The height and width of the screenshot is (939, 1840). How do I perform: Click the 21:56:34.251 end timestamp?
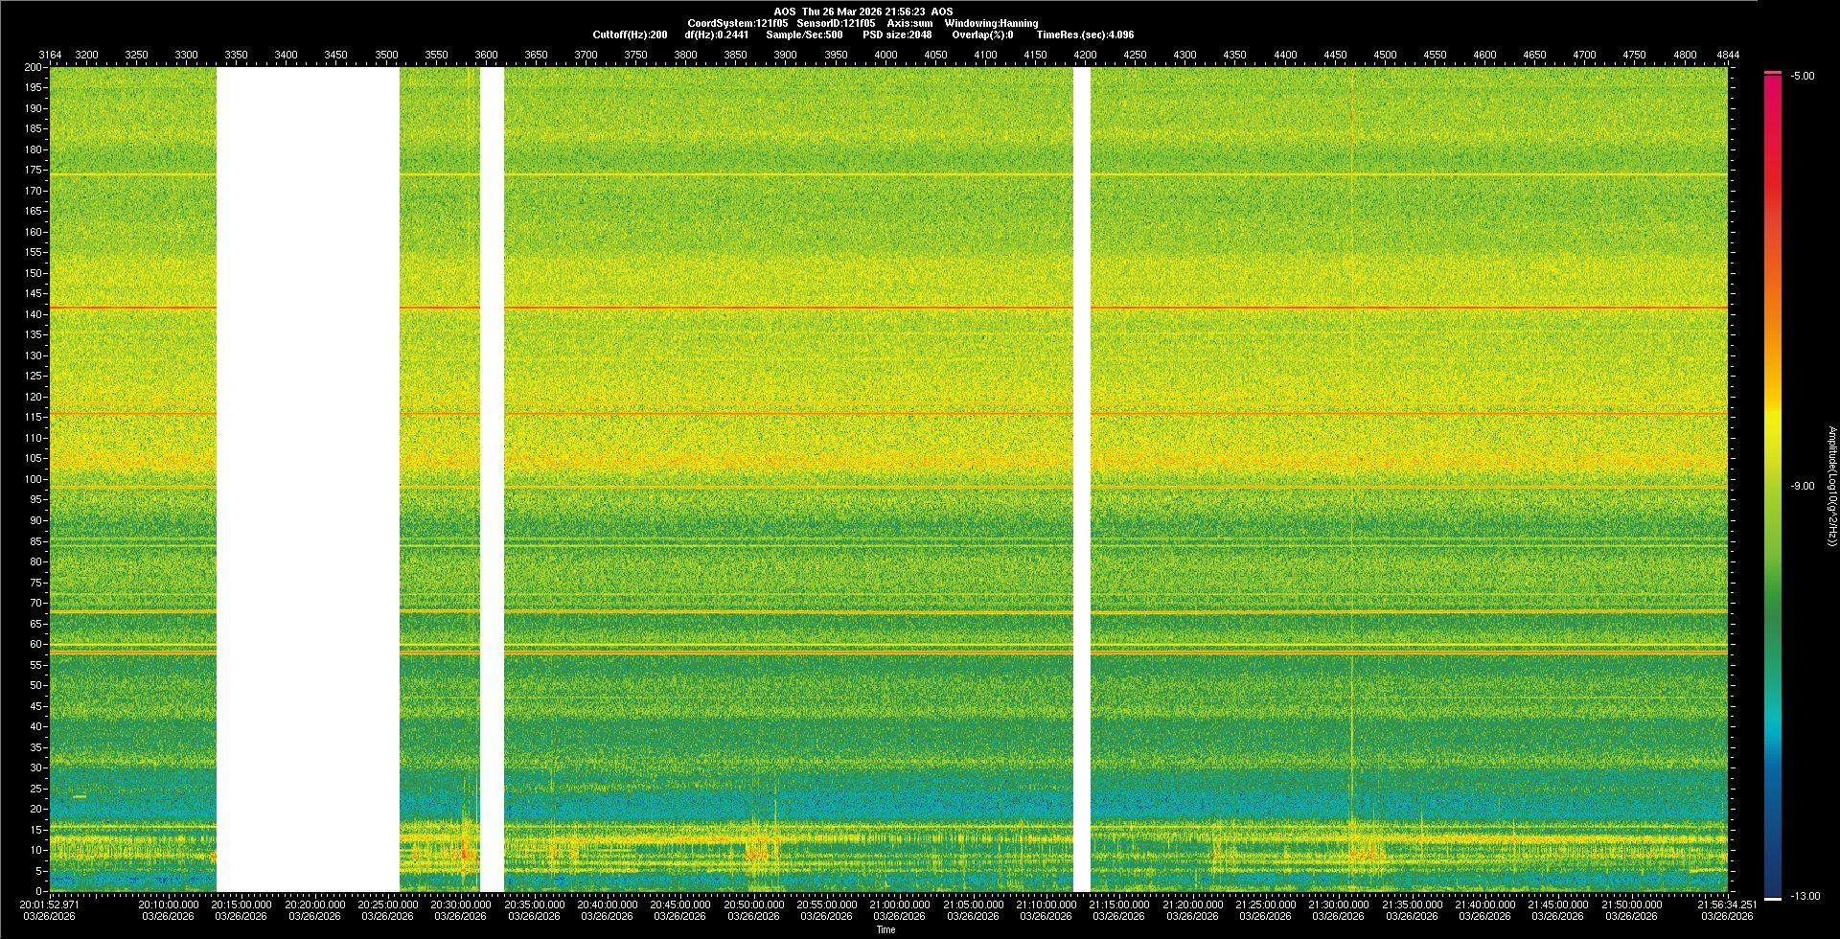click(x=1727, y=905)
